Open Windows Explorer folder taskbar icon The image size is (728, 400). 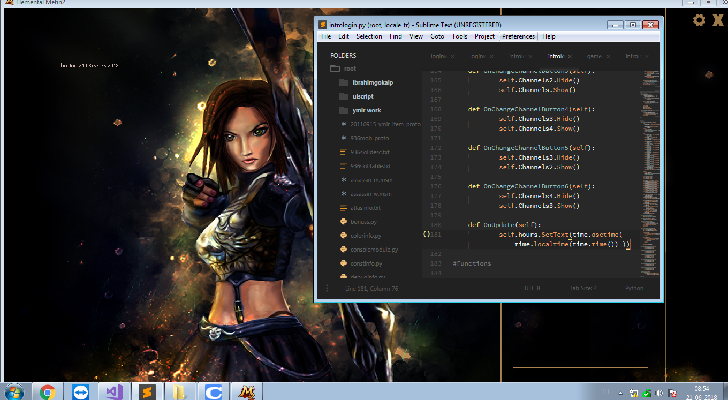point(180,393)
